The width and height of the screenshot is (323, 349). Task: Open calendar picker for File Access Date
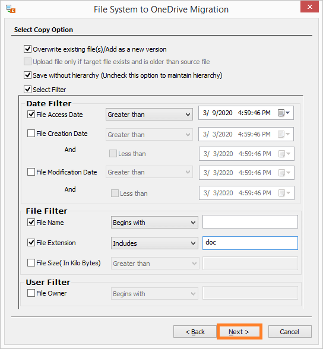point(284,113)
